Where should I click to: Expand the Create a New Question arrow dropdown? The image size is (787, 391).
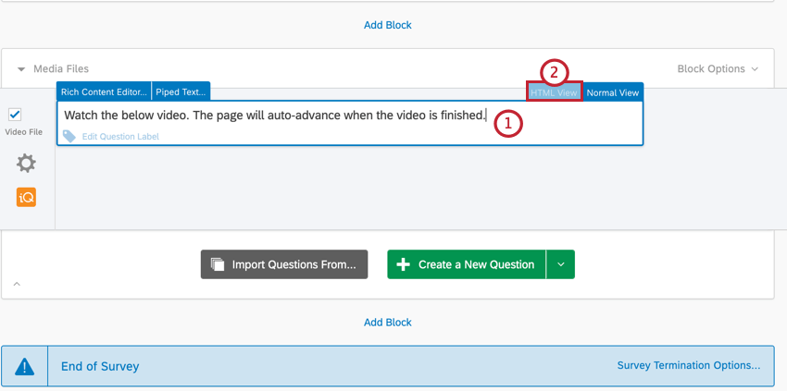(561, 264)
